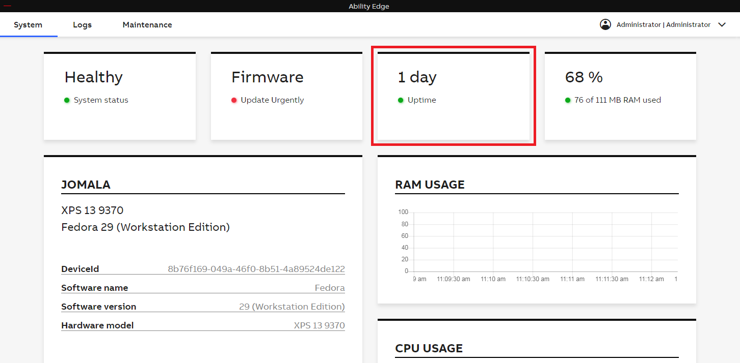Switch to the Logs tab

pyautogui.click(x=82, y=25)
